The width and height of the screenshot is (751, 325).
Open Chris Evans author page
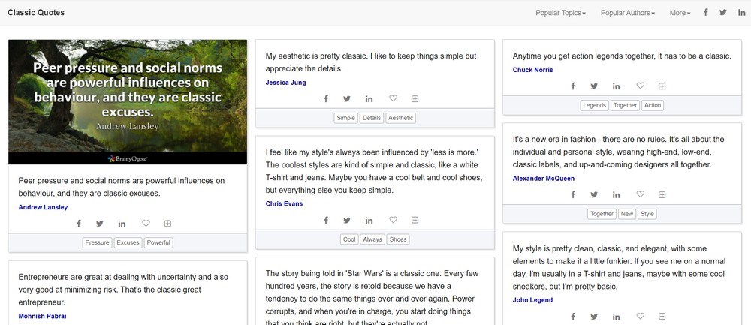(284, 204)
